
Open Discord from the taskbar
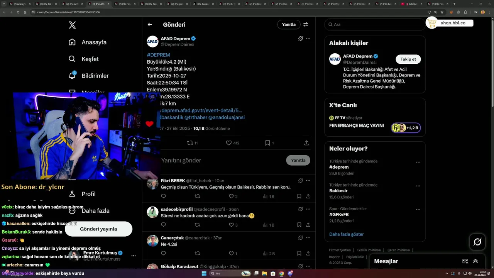[290, 273]
